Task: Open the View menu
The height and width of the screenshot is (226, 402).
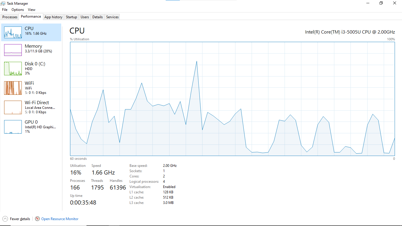Action: tap(31, 10)
